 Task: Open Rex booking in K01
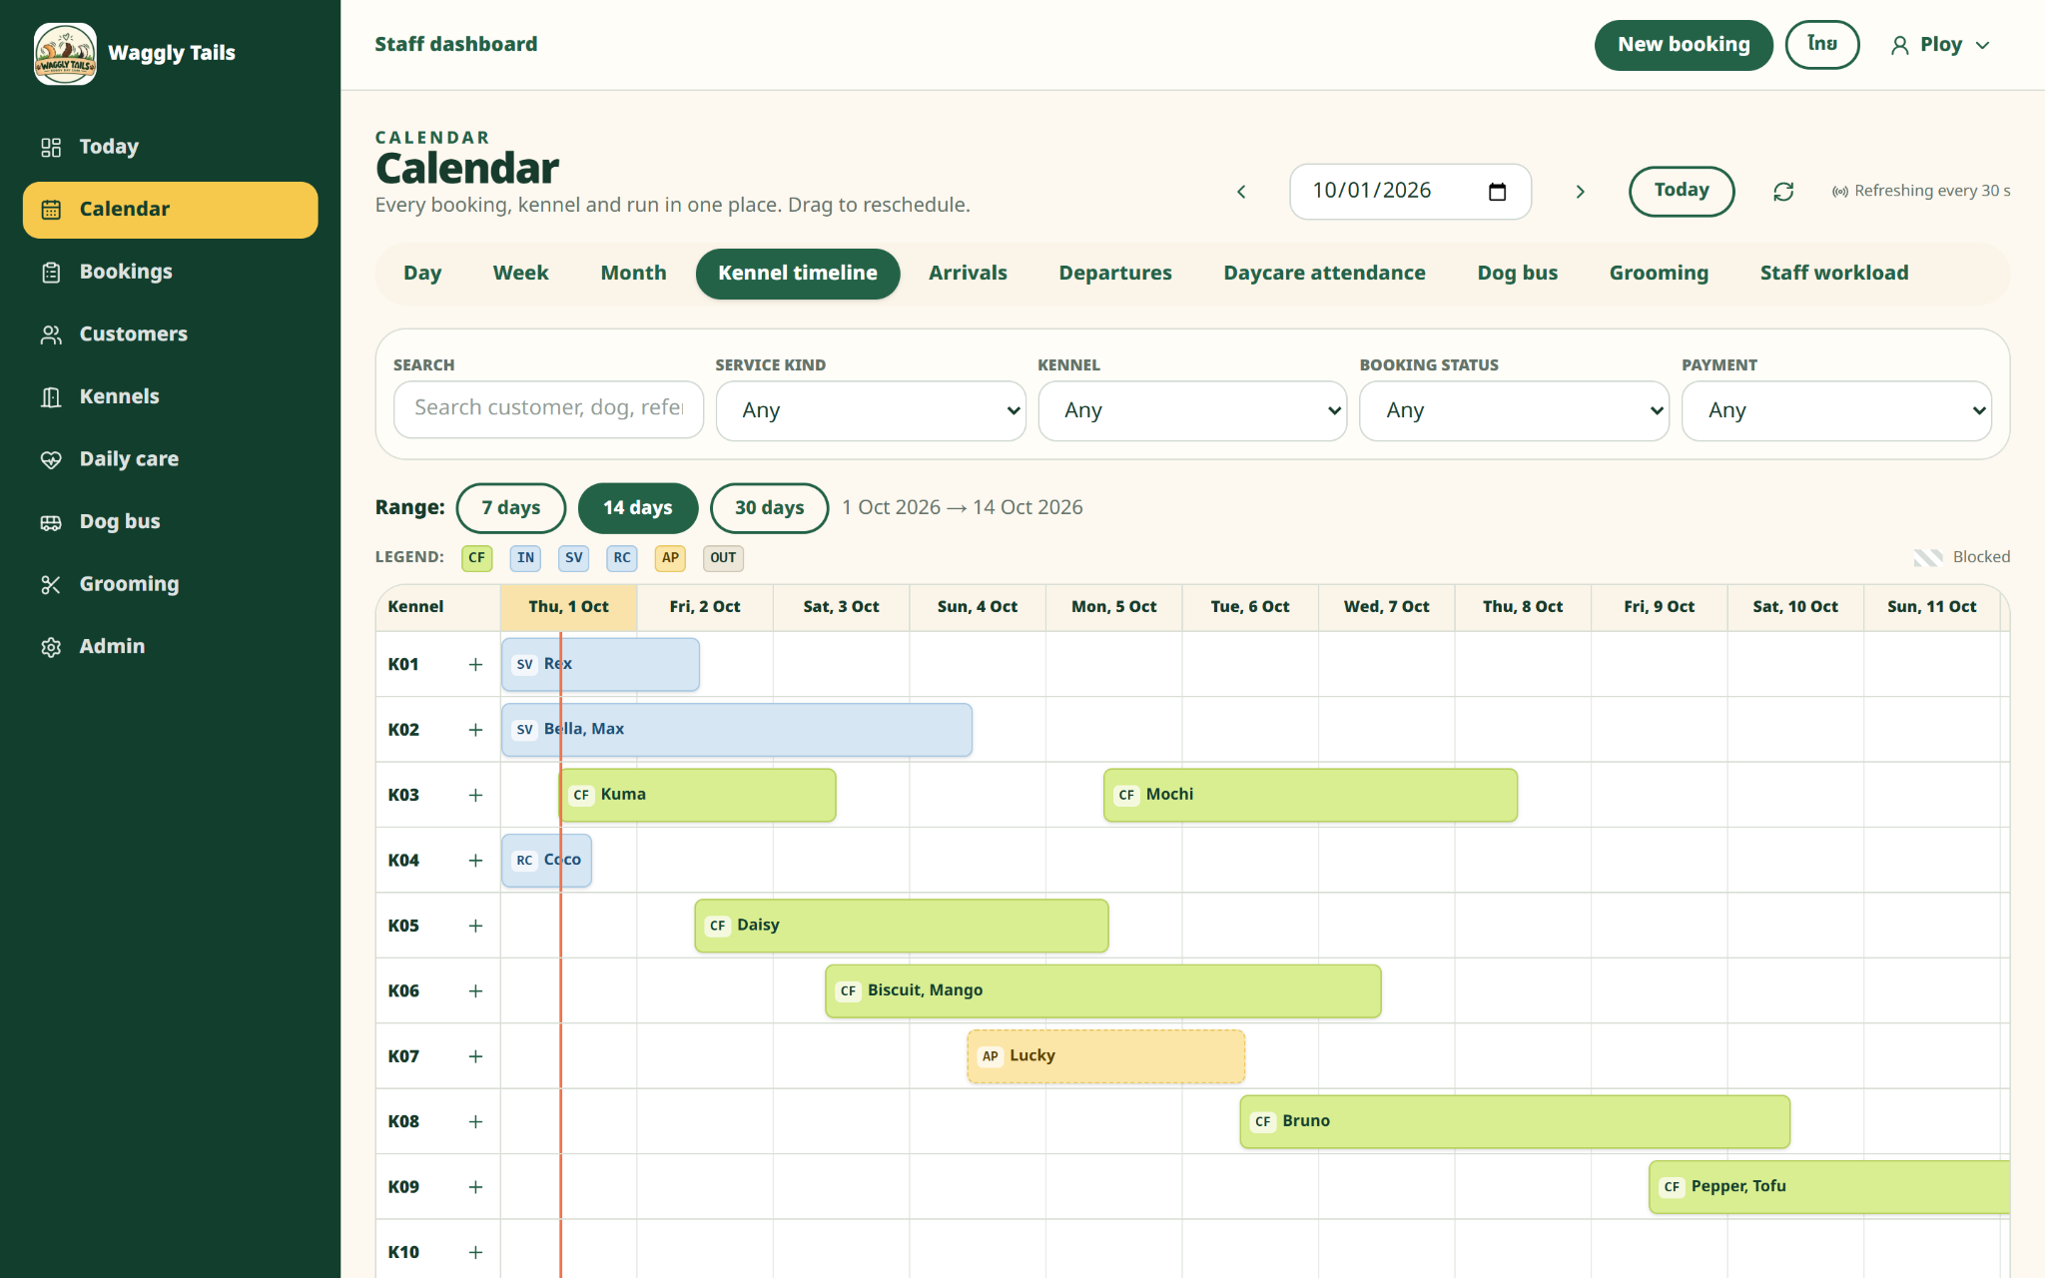pyautogui.click(x=600, y=665)
